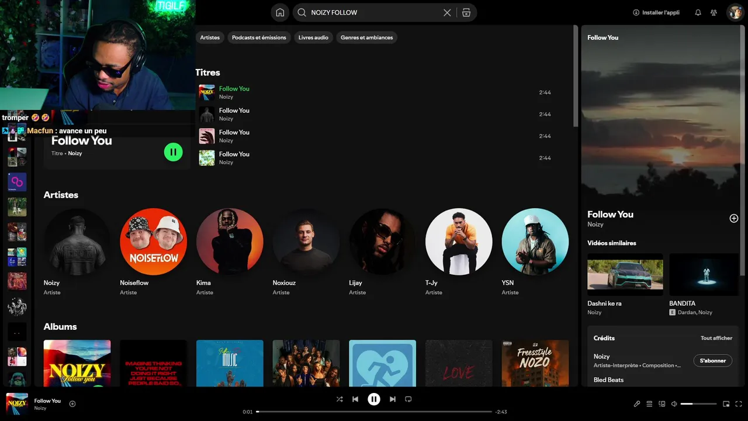
Task: Adjust the volume slider
Action: (x=699, y=404)
